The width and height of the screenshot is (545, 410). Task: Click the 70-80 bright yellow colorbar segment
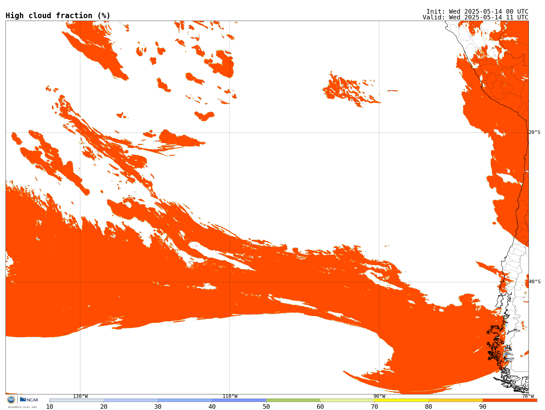pos(401,400)
